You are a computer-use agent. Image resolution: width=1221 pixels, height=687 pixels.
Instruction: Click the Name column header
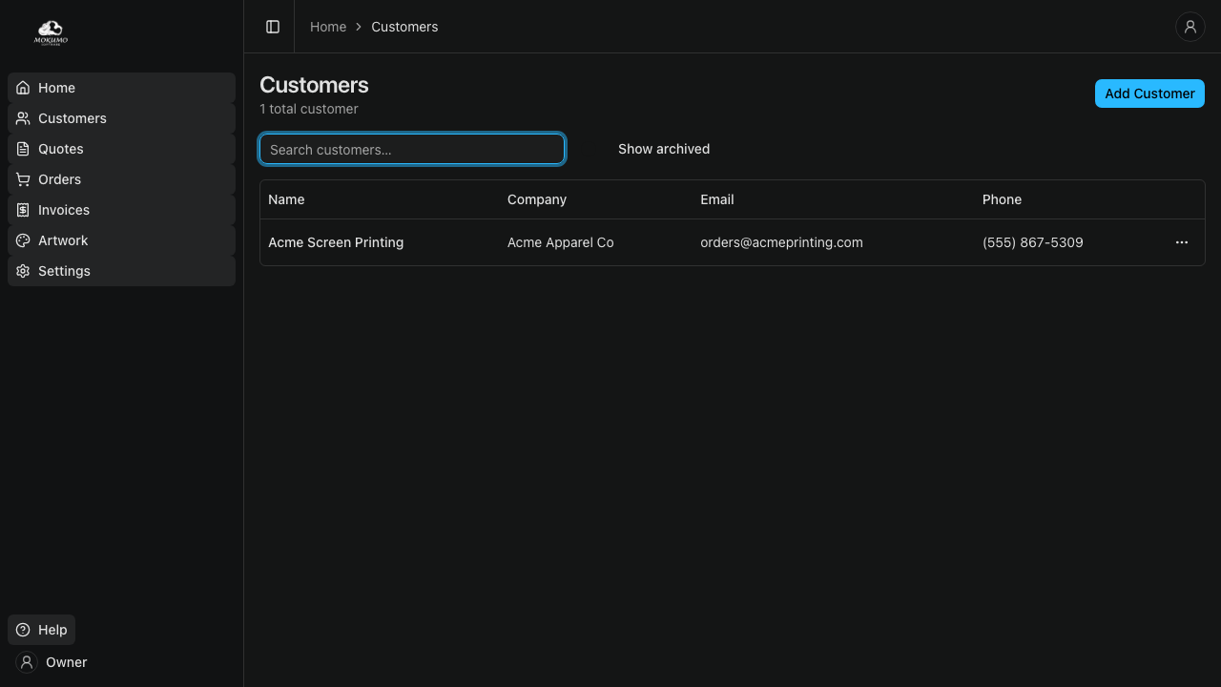pyautogui.click(x=286, y=199)
